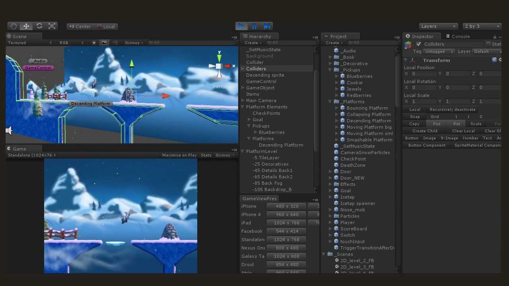This screenshot has width=509, height=286.
Task: Open the 2 by 3 layout dropdown
Action: pyautogui.click(x=482, y=26)
